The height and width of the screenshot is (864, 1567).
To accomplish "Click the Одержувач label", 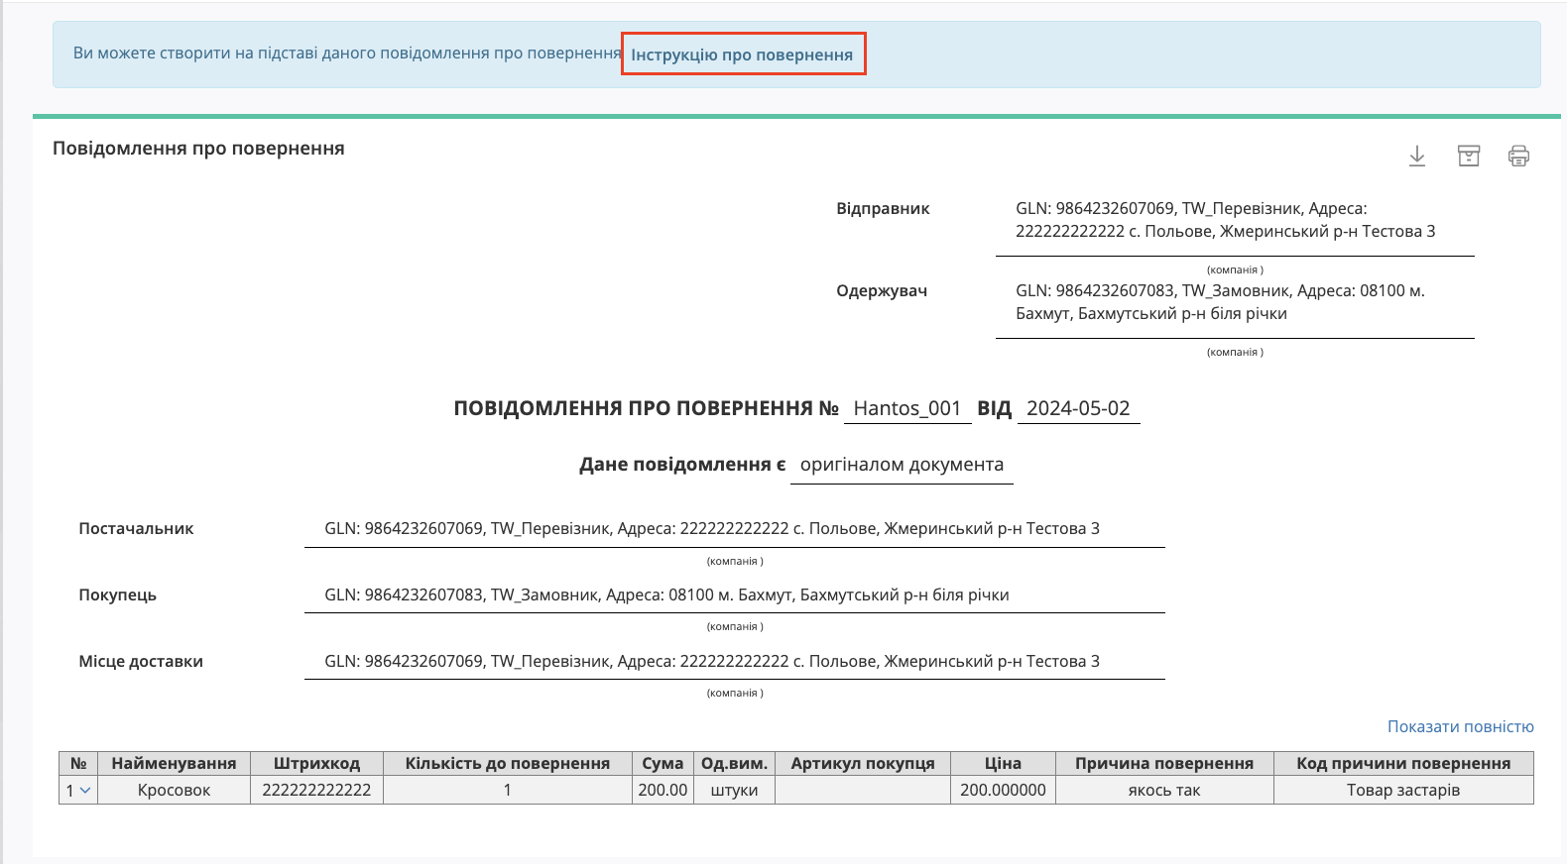I will (x=882, y=290).
